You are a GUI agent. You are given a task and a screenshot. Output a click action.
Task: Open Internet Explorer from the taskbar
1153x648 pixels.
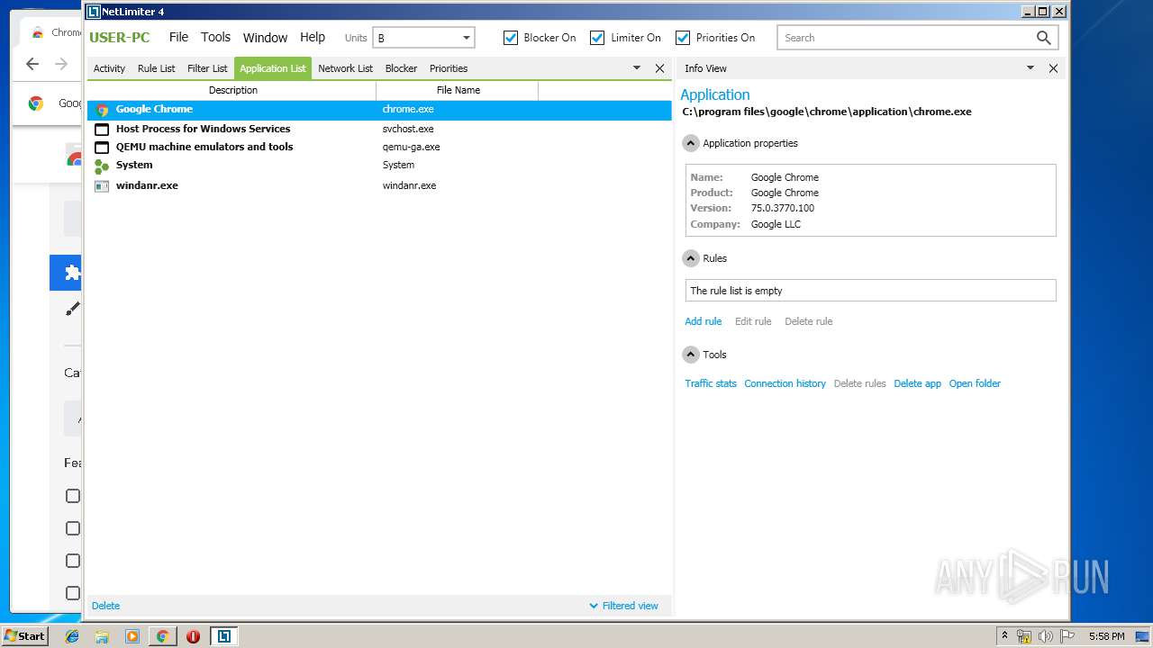(72, 636)
